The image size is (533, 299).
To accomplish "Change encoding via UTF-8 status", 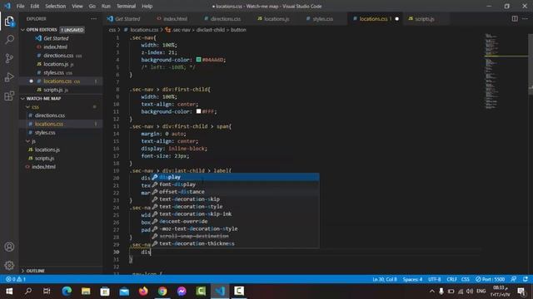I will (x=435, y=279).
